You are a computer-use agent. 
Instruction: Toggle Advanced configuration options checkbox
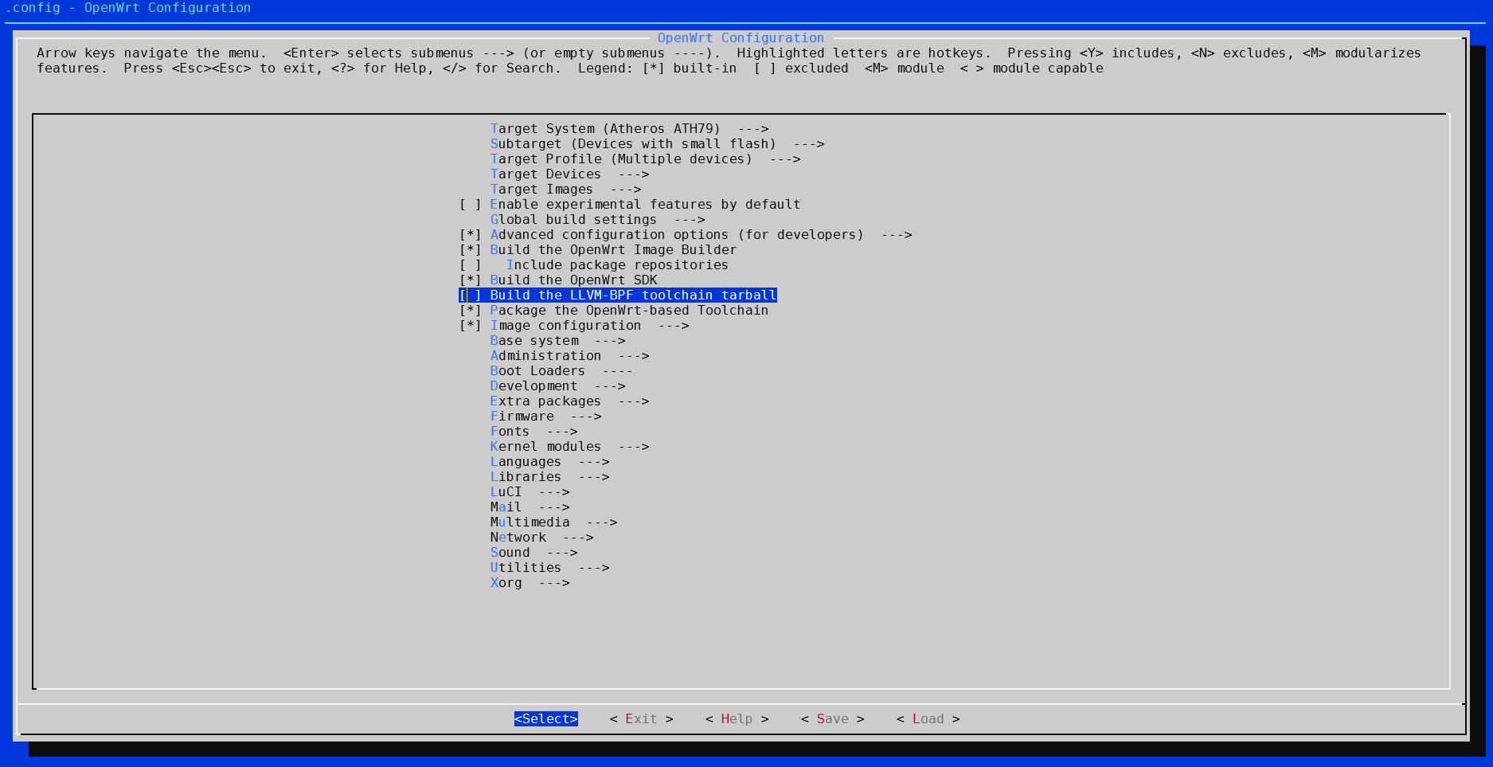point(470,235)
